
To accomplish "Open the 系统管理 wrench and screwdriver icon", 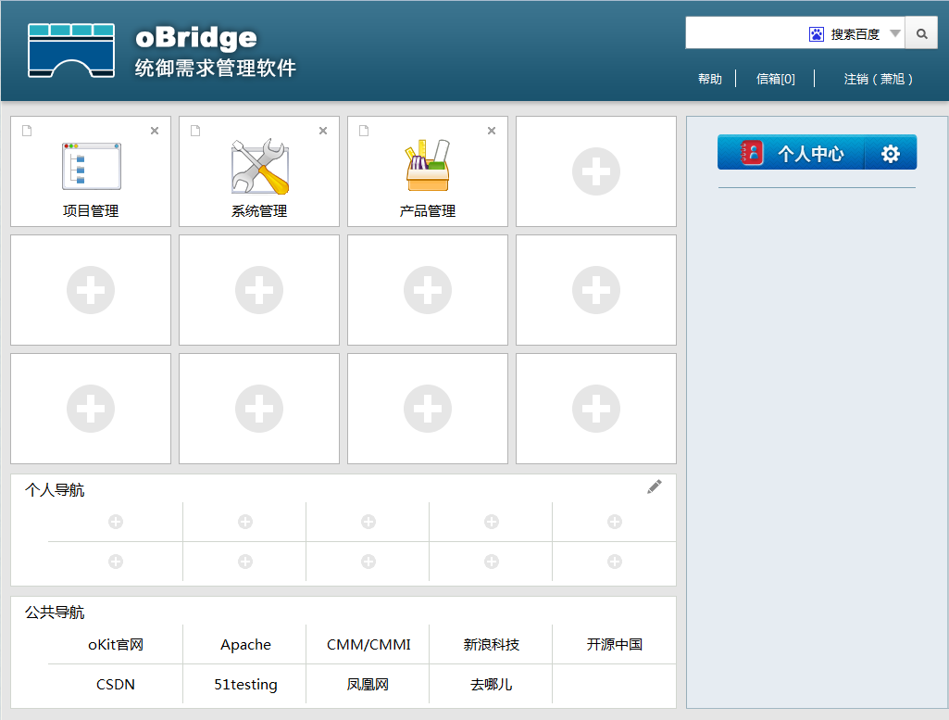I will point(259,167).
